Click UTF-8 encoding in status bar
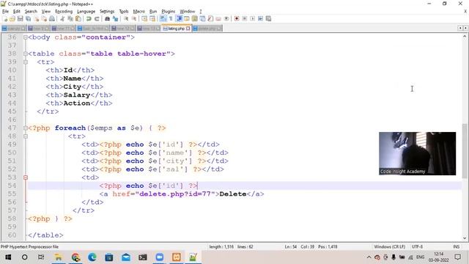Image resolution: width=469 pixels, height=264 pixels. point(417,246)
